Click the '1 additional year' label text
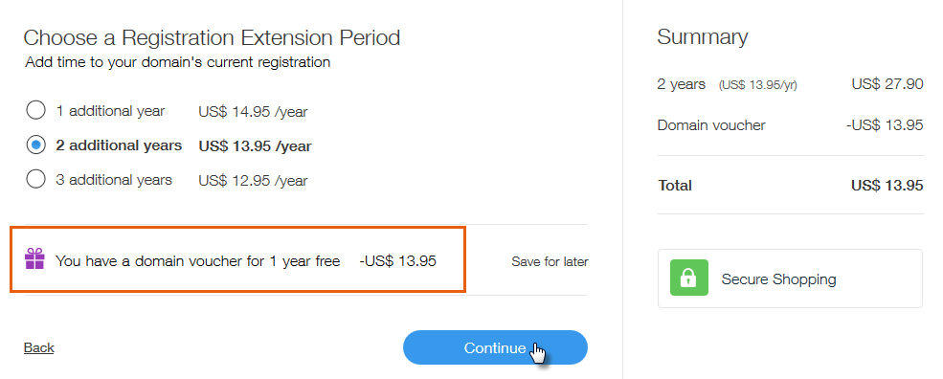 click(x=110, y=111)
